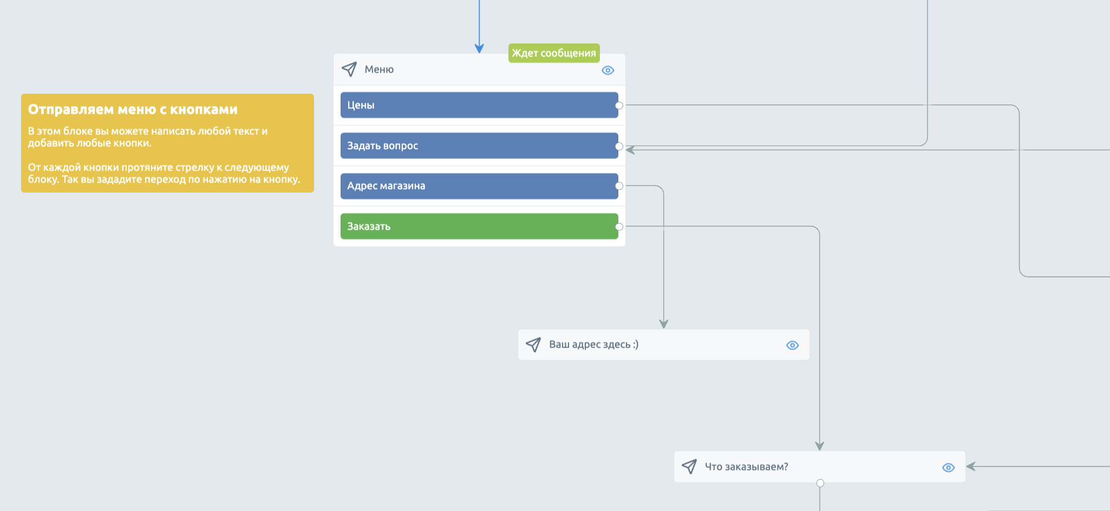Click the connector dot of Задать вопрос button
This screenshot has height=511, width=1110.
click(x=619, y=146)
